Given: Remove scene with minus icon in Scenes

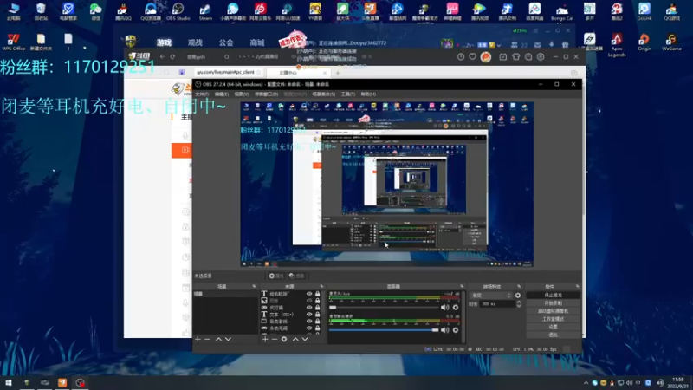Looking at the screenshot, I should 207,339.
